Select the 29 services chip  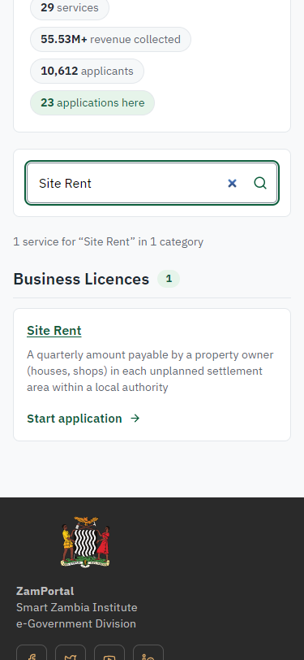click(70, 7)
